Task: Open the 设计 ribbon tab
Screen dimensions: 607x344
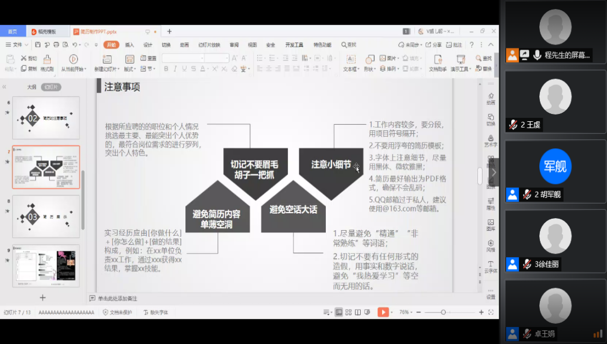Action: 148,45
